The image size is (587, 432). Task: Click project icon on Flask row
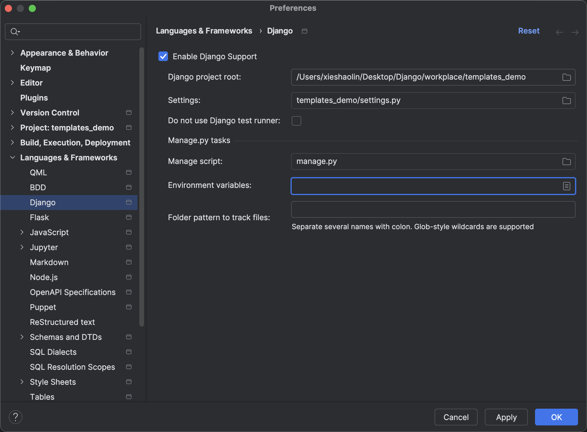[129, 217]
